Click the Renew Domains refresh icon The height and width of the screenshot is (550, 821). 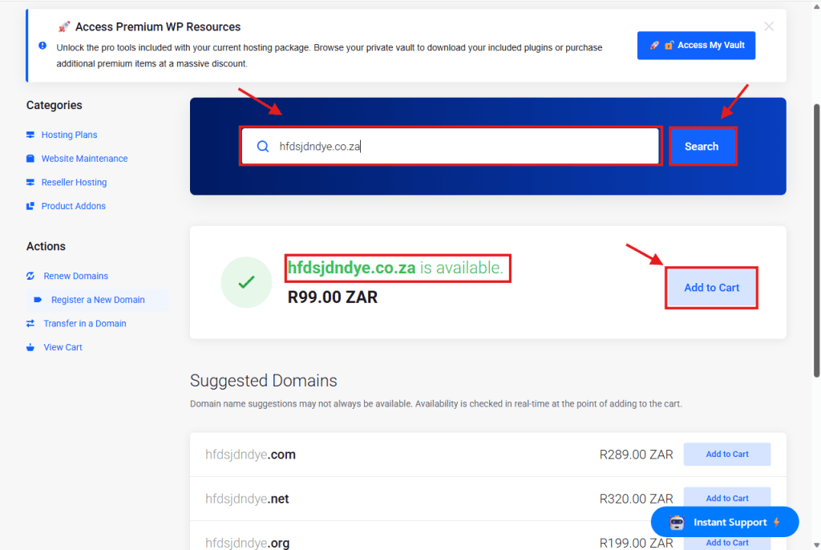30,276
